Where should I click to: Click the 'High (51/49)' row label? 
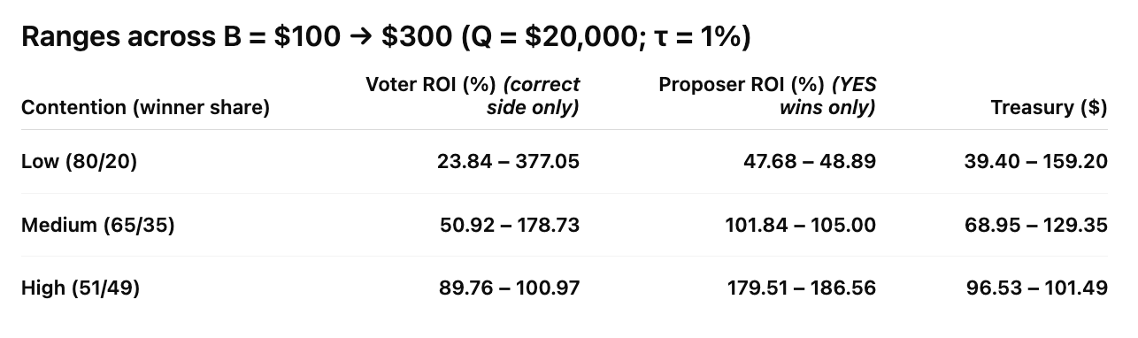81,288
